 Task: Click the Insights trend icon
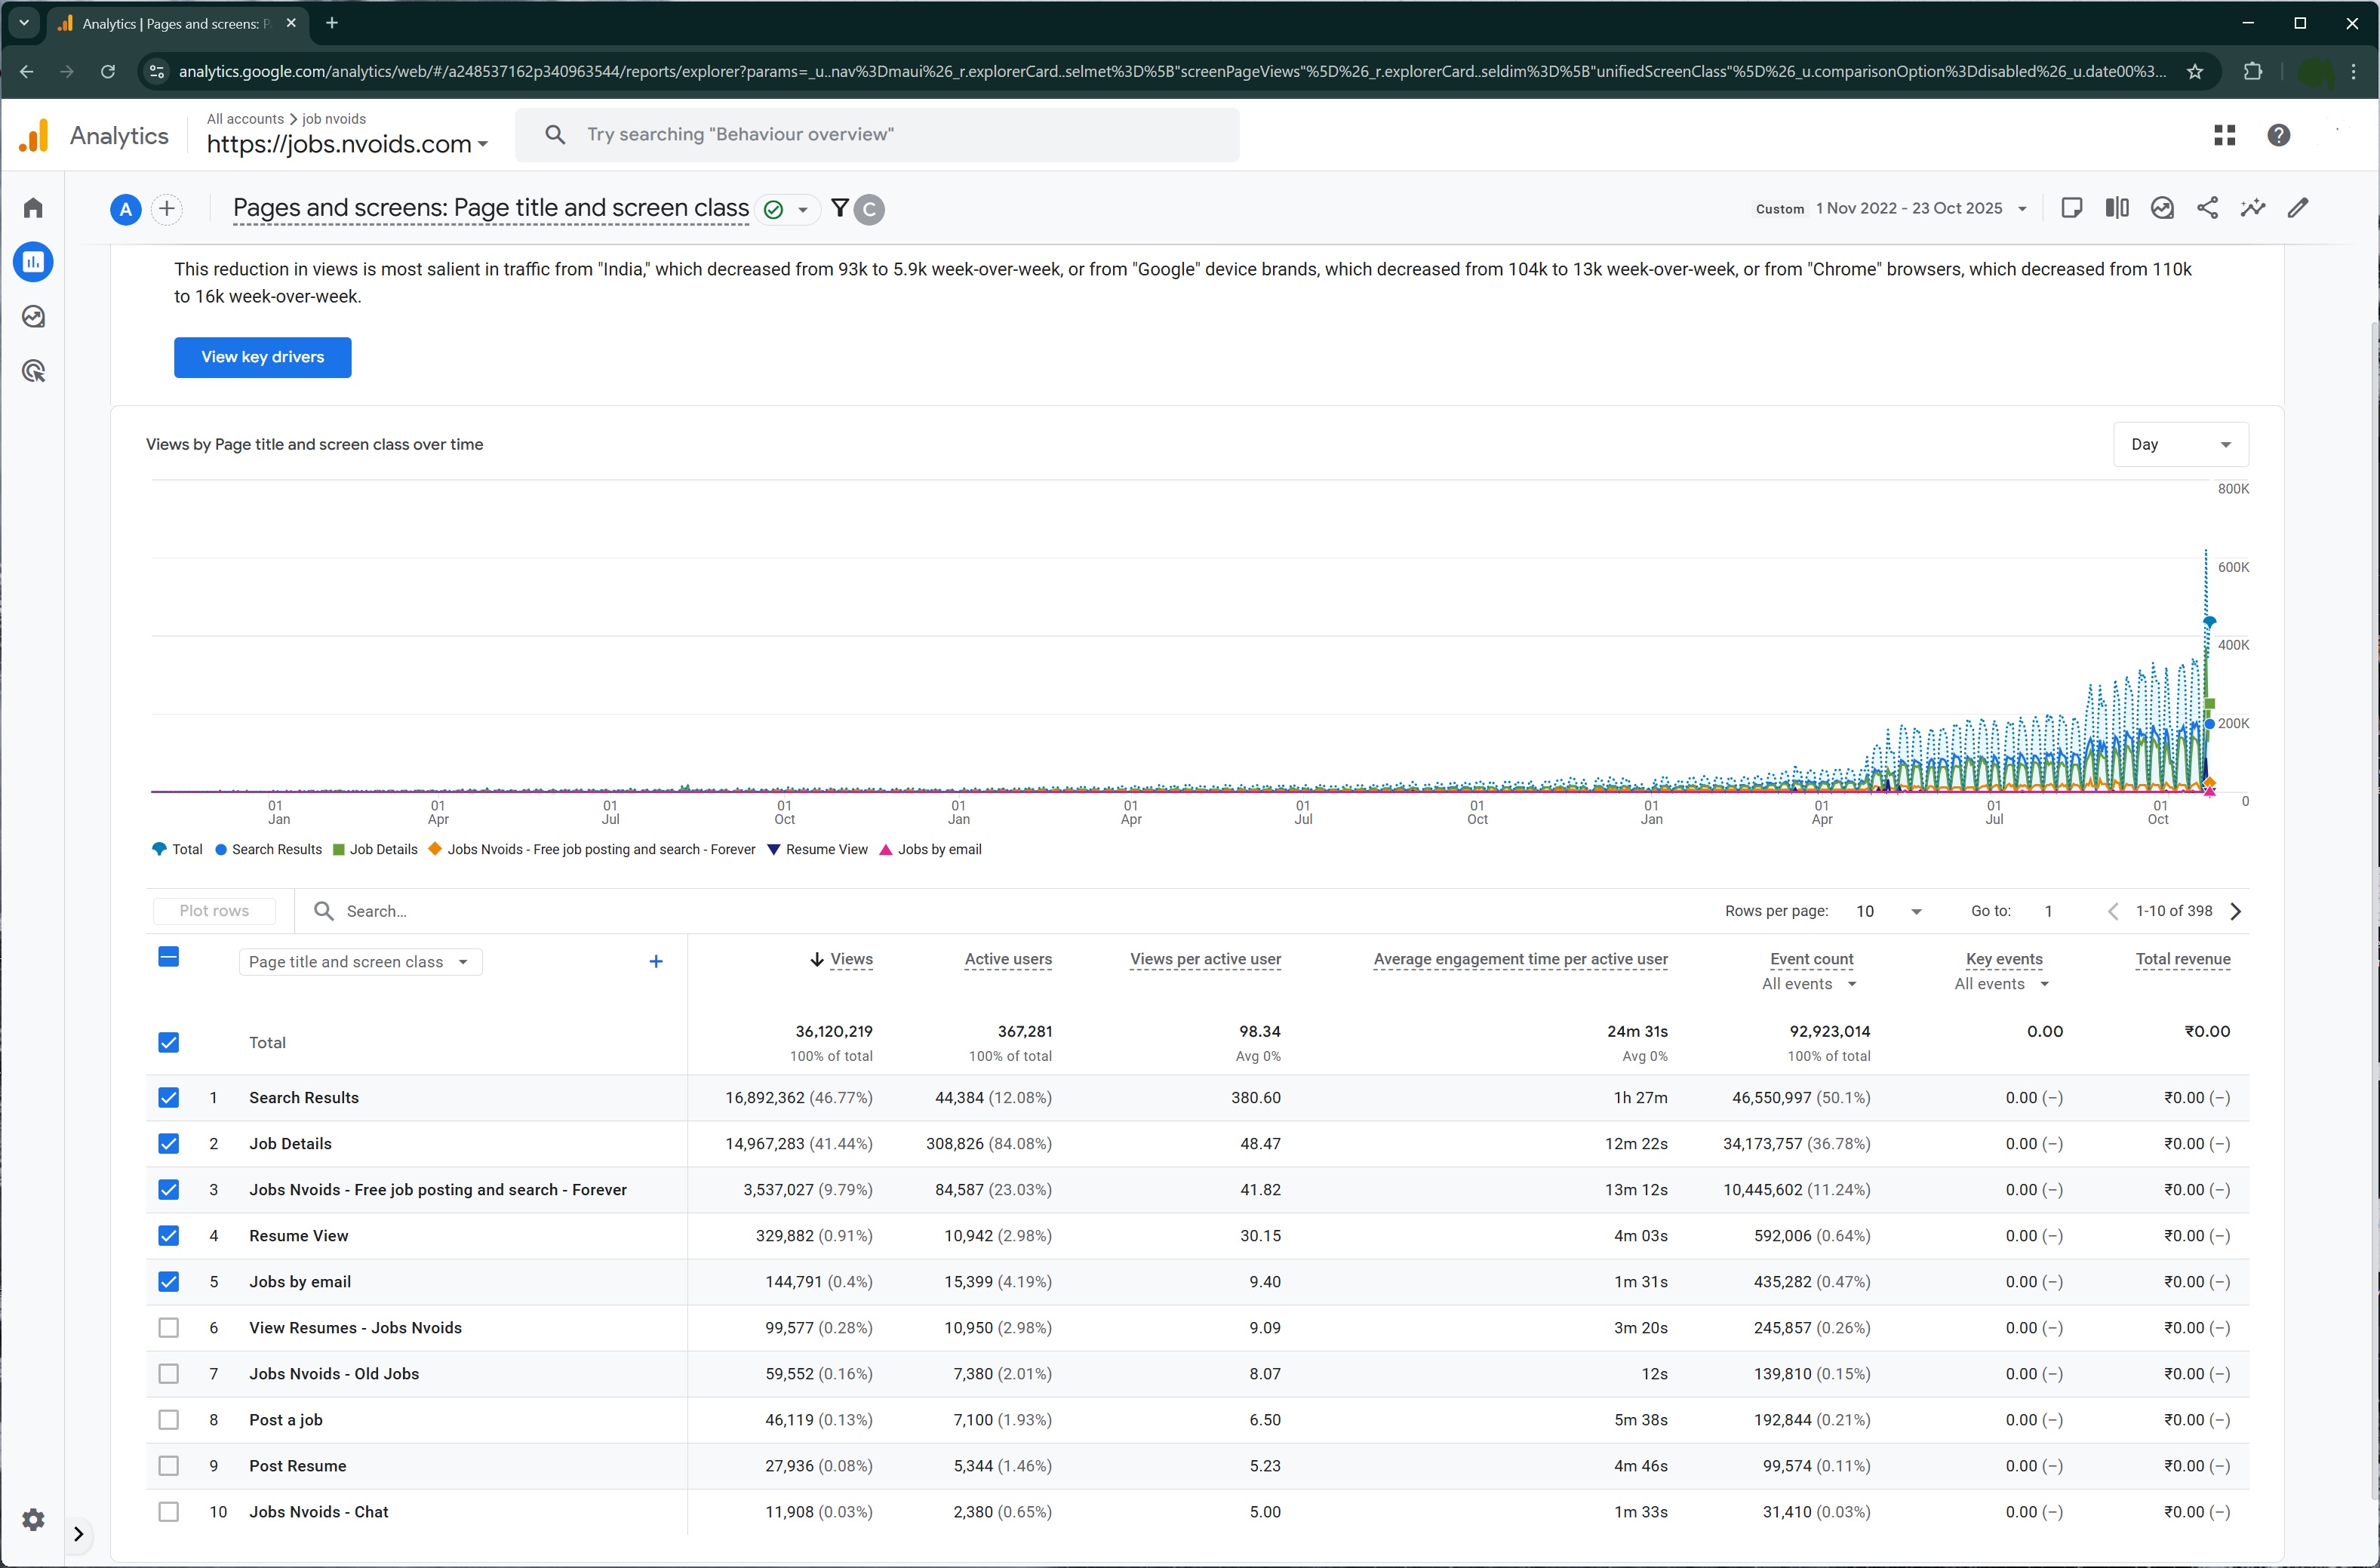2252,208
